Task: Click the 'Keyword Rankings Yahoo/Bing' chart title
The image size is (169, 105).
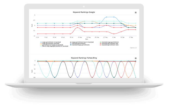Action: pyautogui.click(x=84, y=58)
